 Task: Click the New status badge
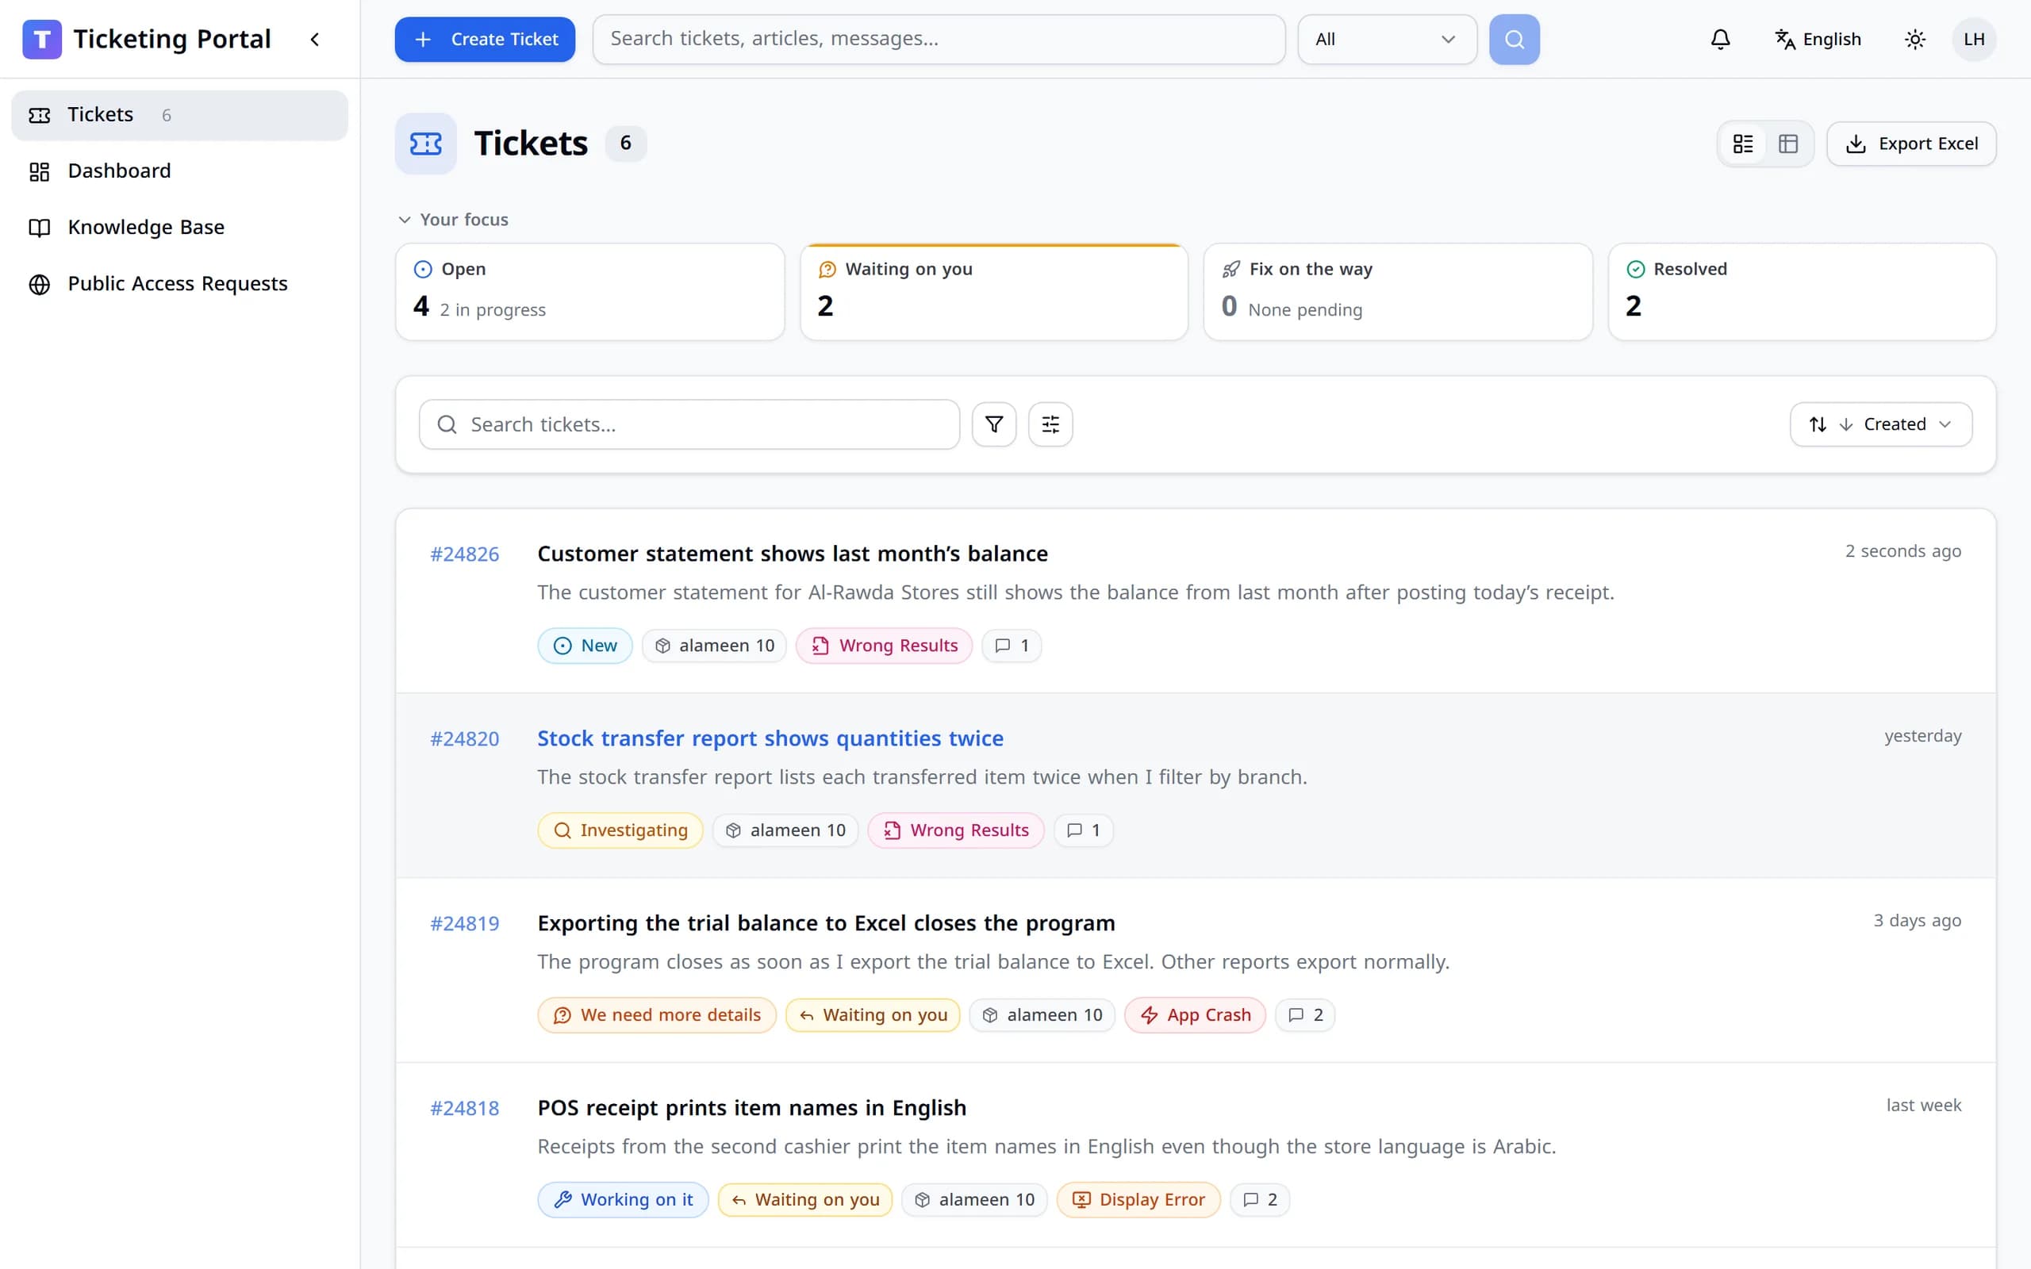click(585, 646)
